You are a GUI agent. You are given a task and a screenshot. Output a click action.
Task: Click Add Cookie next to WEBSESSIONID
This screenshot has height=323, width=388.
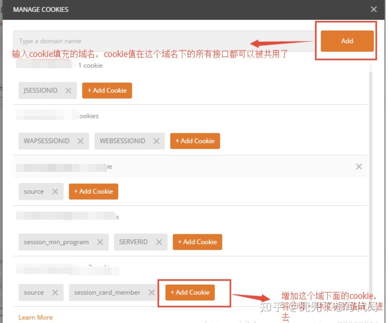coord(195,141)
